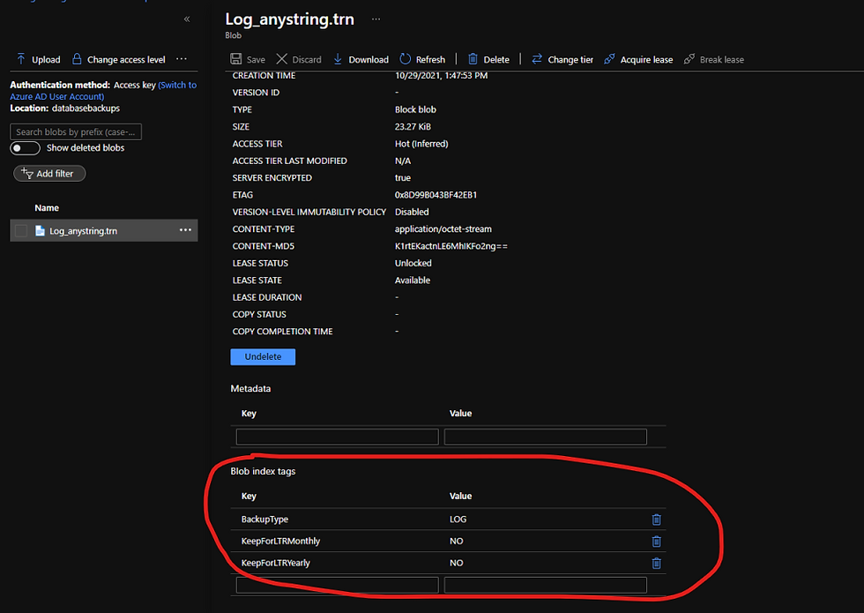Image resolution: width=864 pixels, height=613 pixels.
Task: Select the KeepForLTRYearly tag key
Action: (x=275, y=563)
